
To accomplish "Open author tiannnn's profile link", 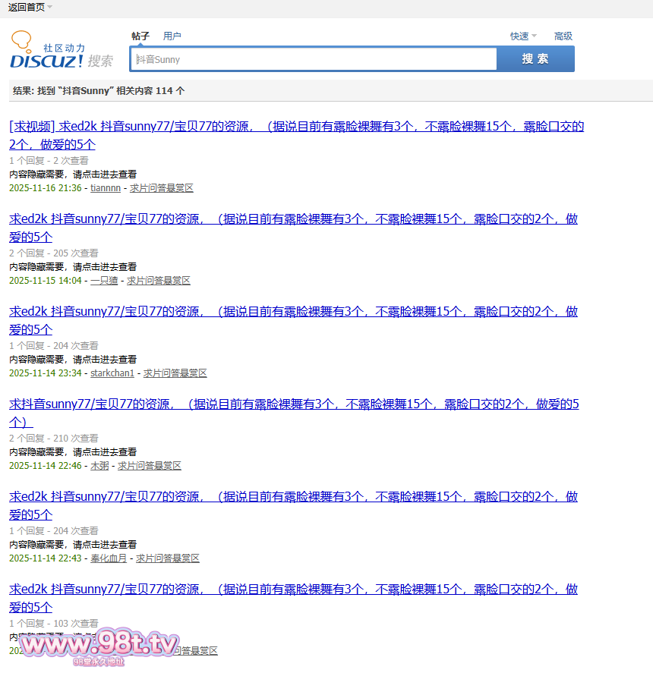I will pos(106,188).
